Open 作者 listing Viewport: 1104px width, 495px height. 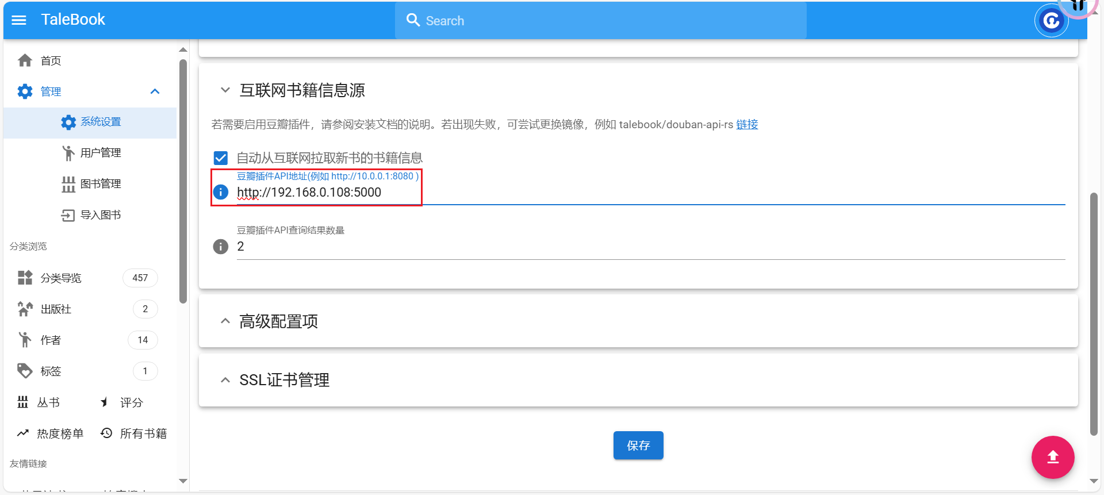tap(51, 340)
